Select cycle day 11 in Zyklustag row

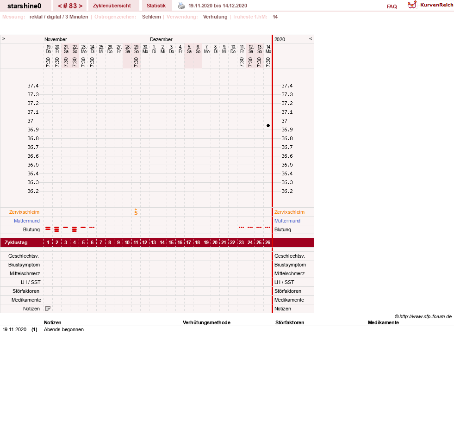[x=136, y=242]
